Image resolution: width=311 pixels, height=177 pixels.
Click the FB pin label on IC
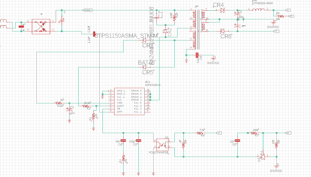(x=118, y=109)
